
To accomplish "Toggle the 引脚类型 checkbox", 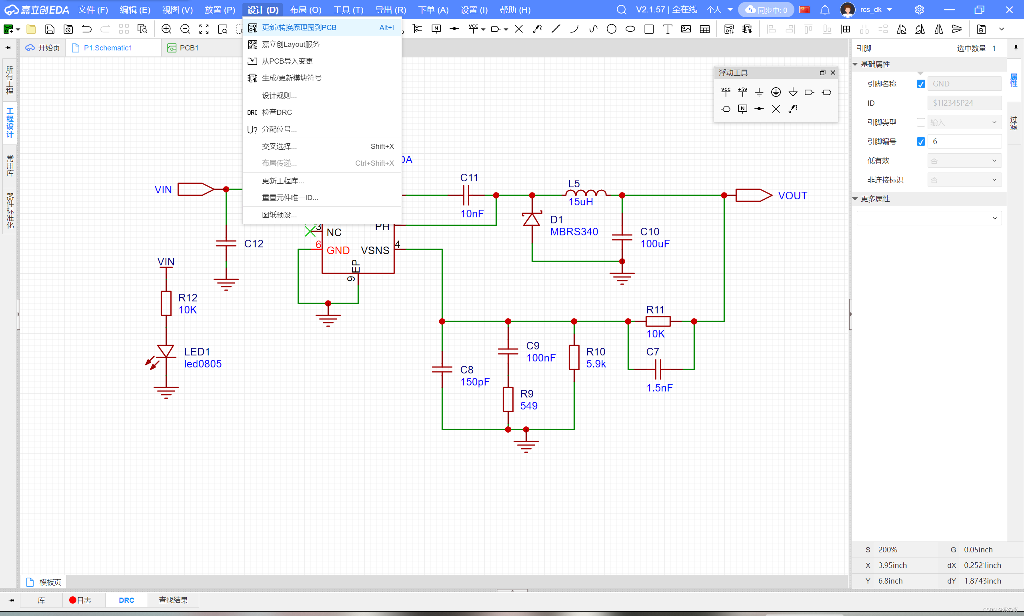I will pos(920,122).
